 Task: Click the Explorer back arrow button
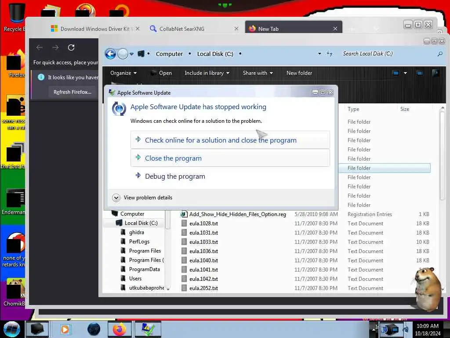110,54
